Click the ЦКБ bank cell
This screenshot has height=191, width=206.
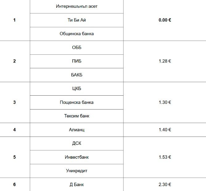tap(77, 89)
